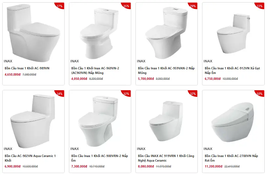Viewport: 267px width, 175px height.
Task: View the AC-959VAN-2 toilet photo
Action: click(x=167, y=31)
